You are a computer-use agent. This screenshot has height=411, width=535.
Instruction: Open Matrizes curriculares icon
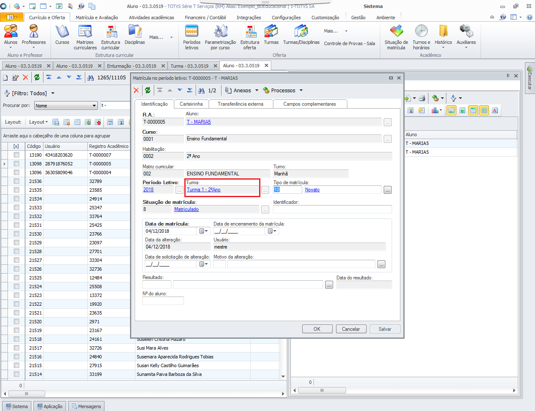[85, 37]
